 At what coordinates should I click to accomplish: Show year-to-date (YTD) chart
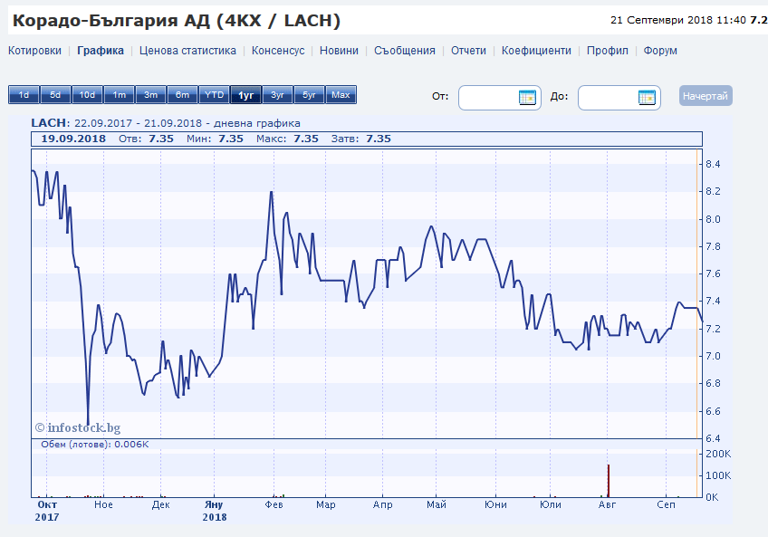click(x=214, y=94)
